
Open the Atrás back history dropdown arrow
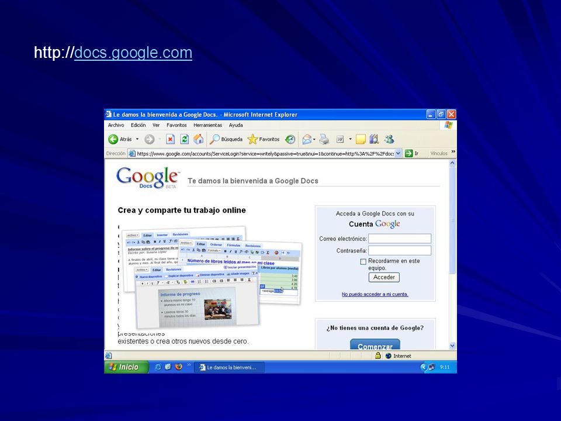[137, 139]
